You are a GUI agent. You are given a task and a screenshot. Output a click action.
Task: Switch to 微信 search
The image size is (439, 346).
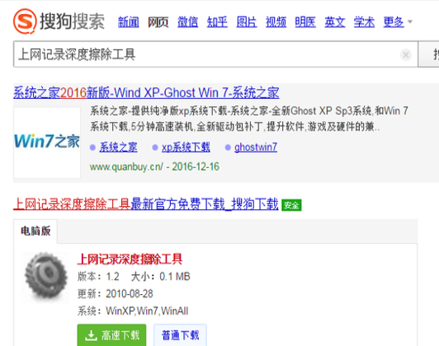(x=187, y=21)
